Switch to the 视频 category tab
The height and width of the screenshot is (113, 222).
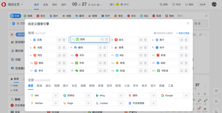pos(57,86)
